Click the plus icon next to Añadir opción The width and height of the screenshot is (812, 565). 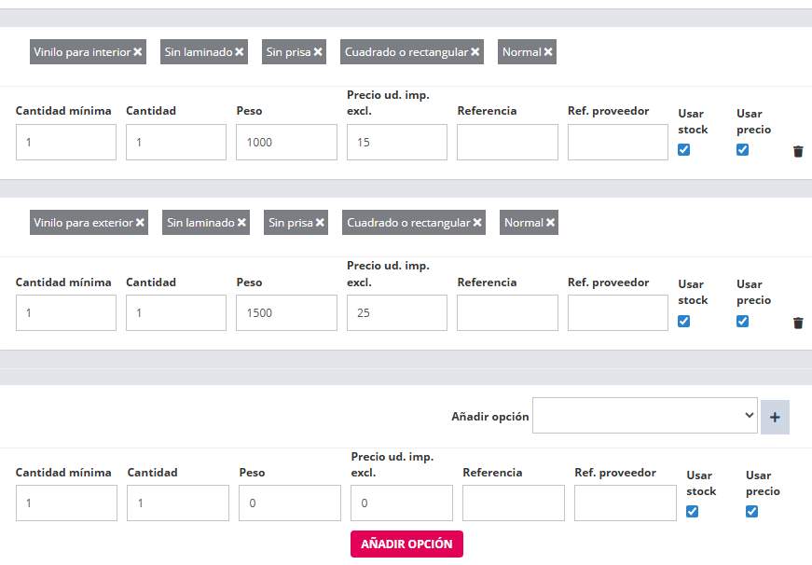[x=775, y=417]
